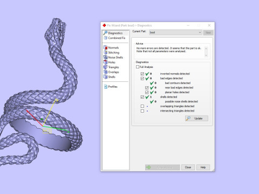The image size is (259, 194).
Task: Click the 'intersecting triangles detected' label
Action: [x=177, y=111]
